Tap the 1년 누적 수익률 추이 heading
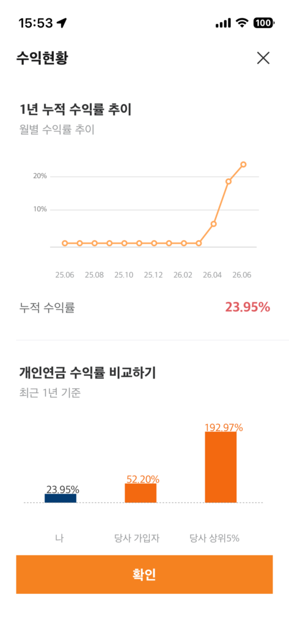 coord(75,109)
